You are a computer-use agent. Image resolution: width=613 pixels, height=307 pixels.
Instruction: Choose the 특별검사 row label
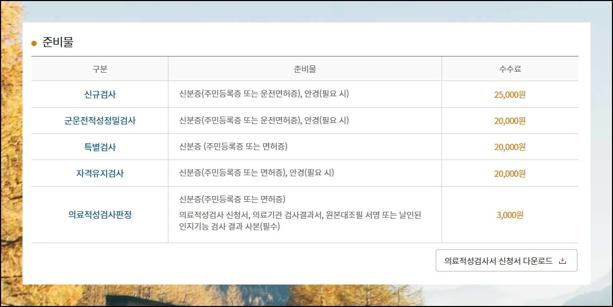(x=99, y=147)
